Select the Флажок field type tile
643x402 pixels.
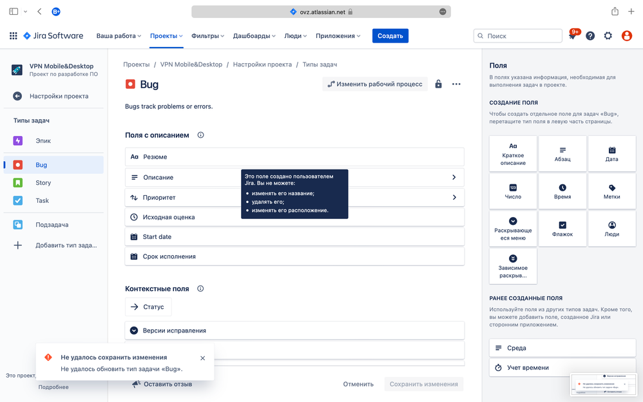[562, 229]
